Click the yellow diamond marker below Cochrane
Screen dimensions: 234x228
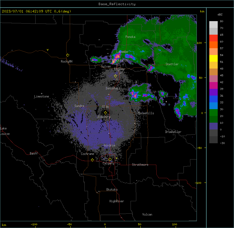tap(92, 160)
